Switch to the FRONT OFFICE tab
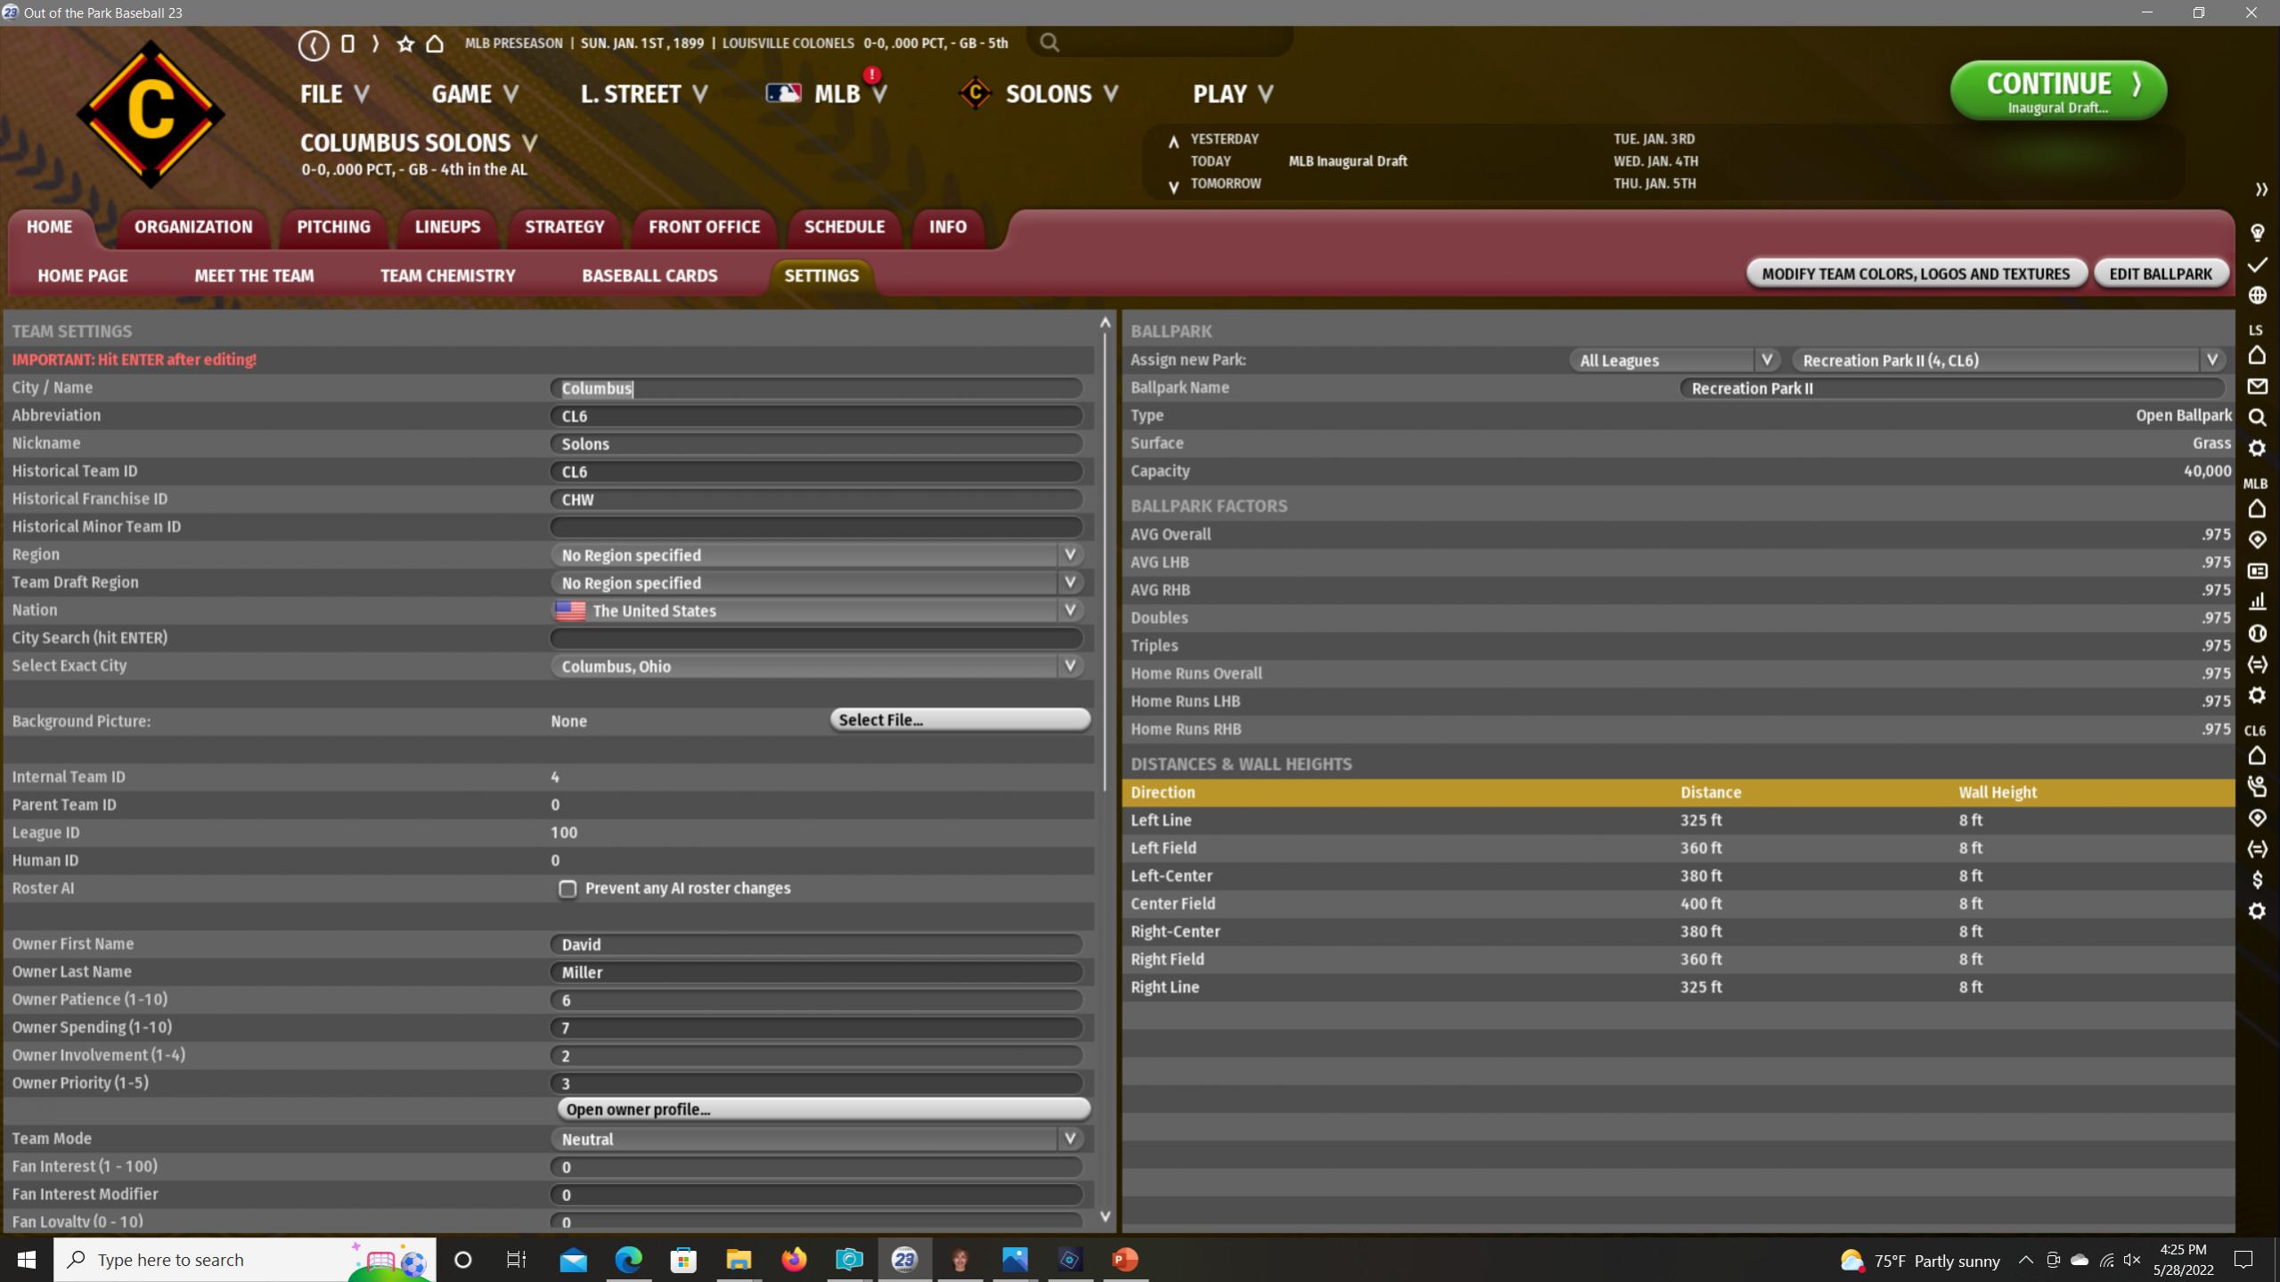 [704, 226]
